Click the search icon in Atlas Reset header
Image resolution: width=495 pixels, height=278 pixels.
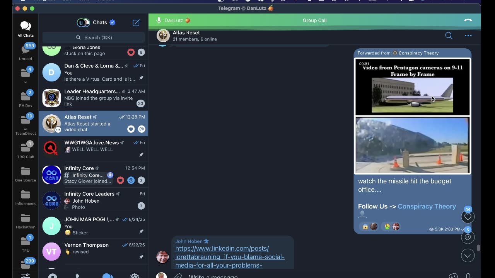449,36
